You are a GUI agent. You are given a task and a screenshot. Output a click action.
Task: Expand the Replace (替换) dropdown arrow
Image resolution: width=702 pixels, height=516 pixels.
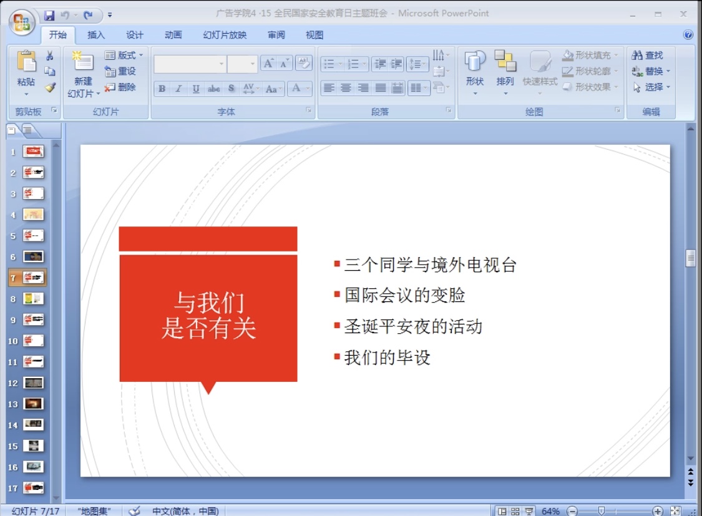(x=668, y=71)
